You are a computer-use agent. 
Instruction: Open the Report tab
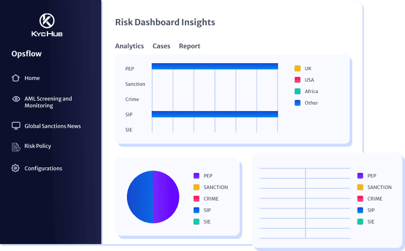[x=190, y=46]
